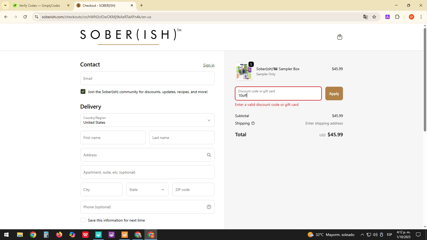Click the browser forward arrow
The width and height of the screenshot is (427, 240).
[15, 17]
